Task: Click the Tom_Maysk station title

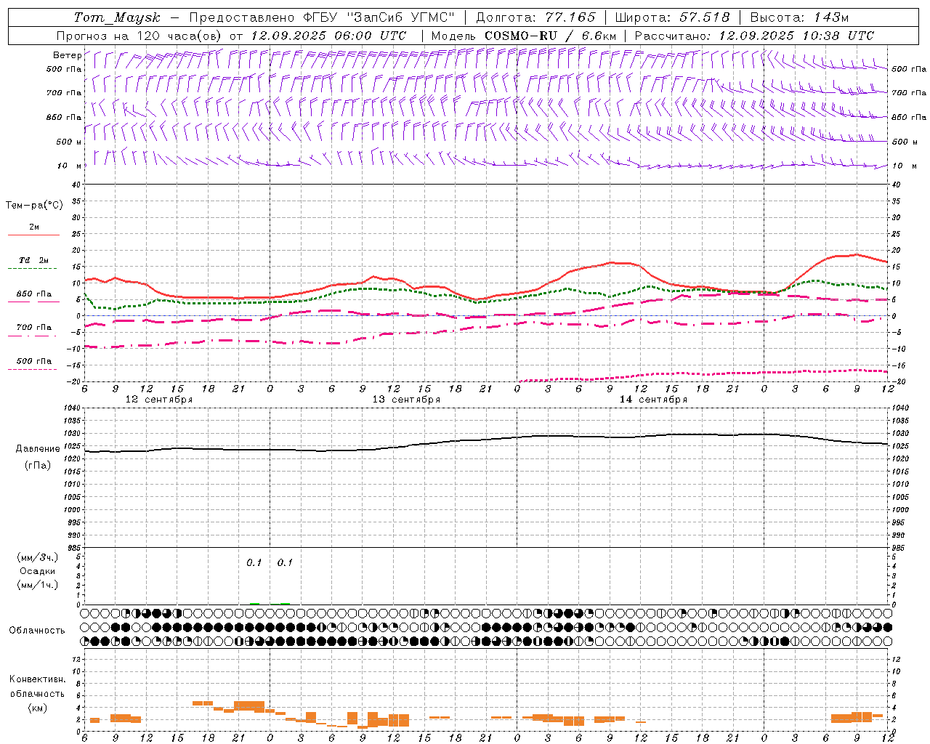Action: pyautogui.click(x=117, y=17)
